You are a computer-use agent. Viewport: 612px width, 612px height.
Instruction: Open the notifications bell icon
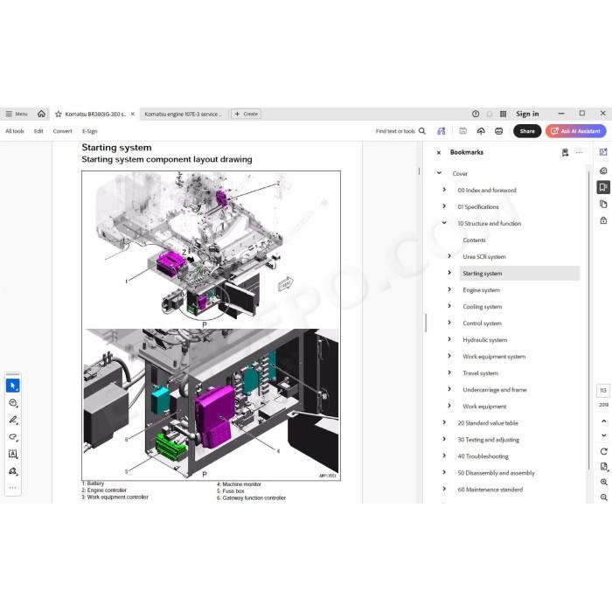click(x=490, y=114)
